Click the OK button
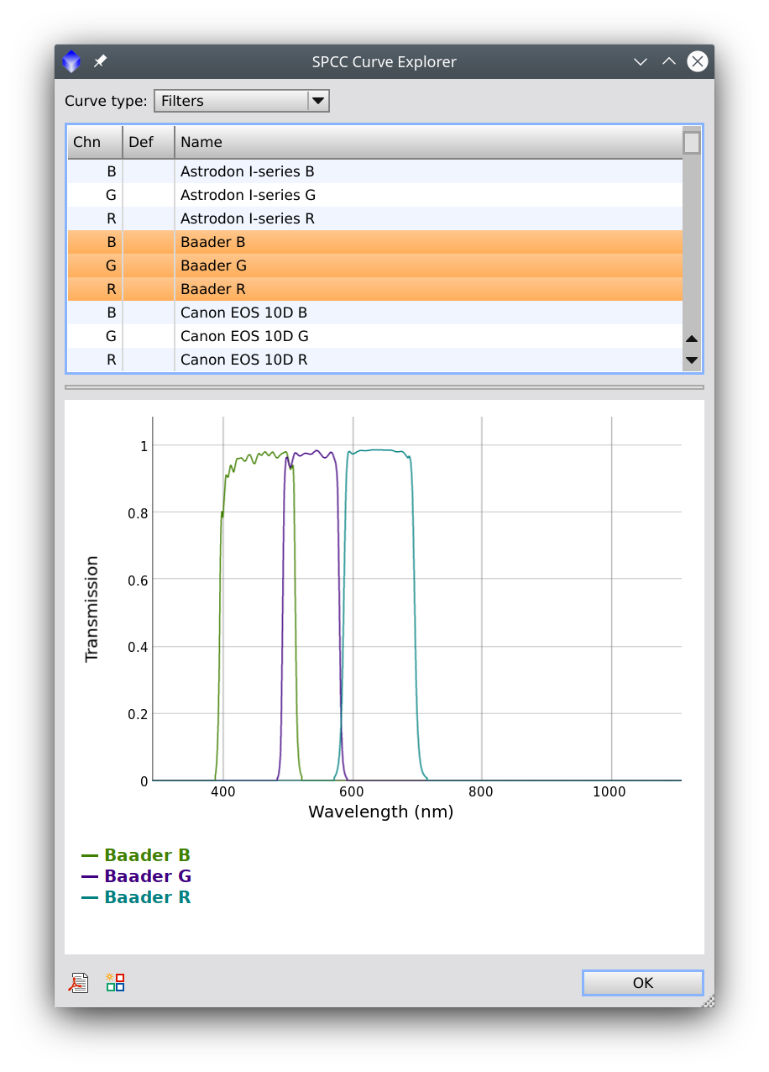Viewport: 769px width, 1072px height. 643,983
